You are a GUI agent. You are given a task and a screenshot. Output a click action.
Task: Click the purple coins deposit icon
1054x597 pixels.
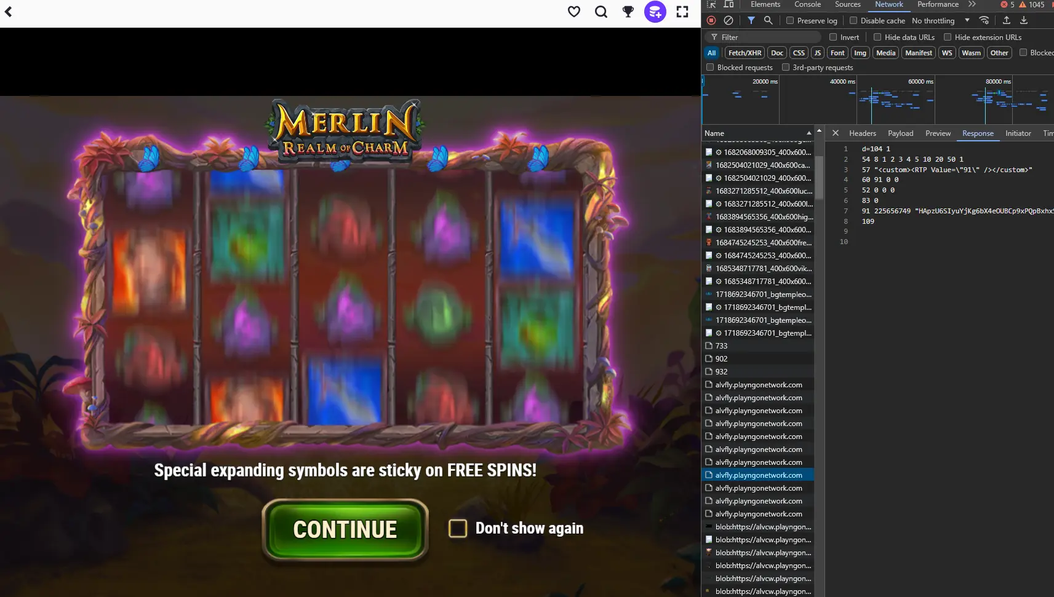coord(655,12)
